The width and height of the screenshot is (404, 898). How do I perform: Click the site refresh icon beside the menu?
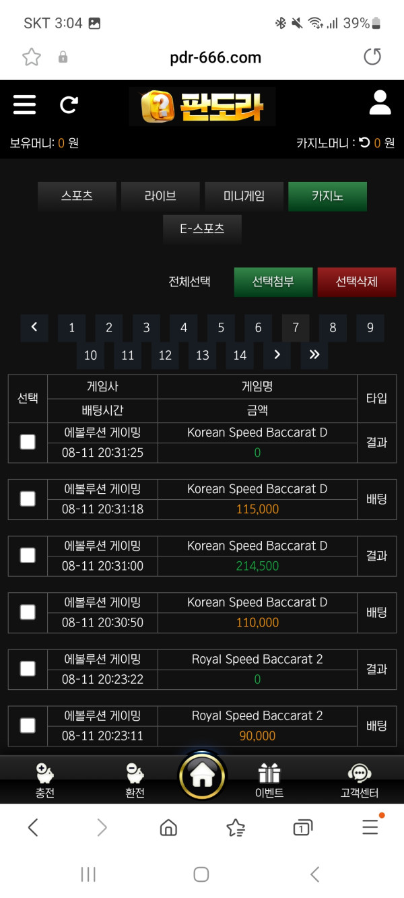point(69,104)
